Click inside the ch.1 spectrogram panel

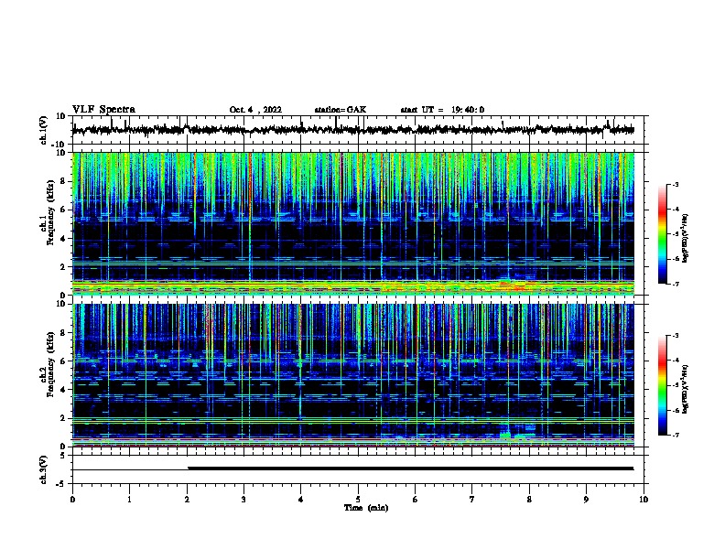(x=353, y=223)
